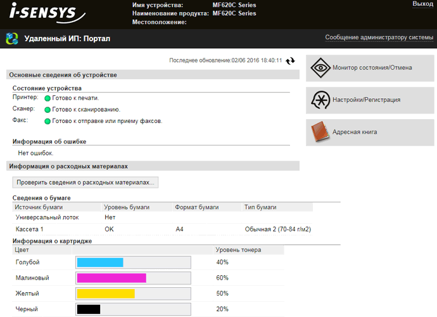Click the yellow Желтый toner level bar
This screenshot has height=317, width=437.
click(x=133, y=294)
